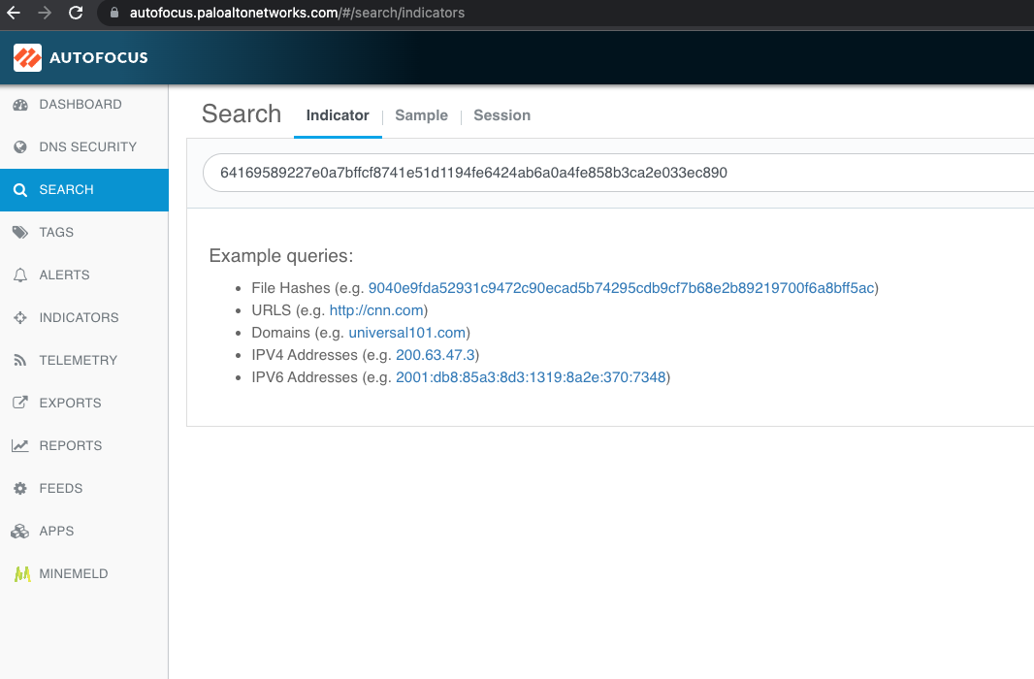The width and height of the screenshot is (1034, 679).
Task: Select the Indicator search tab
Action: coord(338,115)
